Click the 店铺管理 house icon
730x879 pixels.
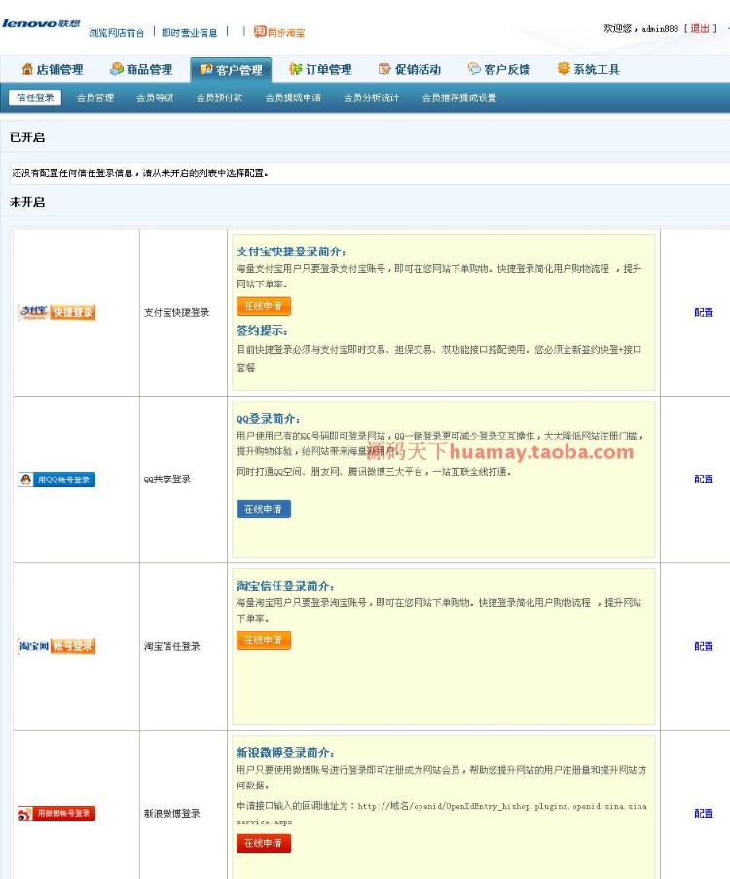(x=27, y=69)
